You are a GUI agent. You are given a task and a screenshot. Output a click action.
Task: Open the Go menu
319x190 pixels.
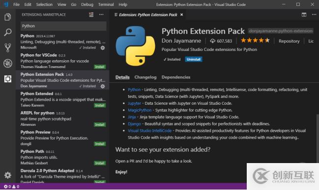74,4
